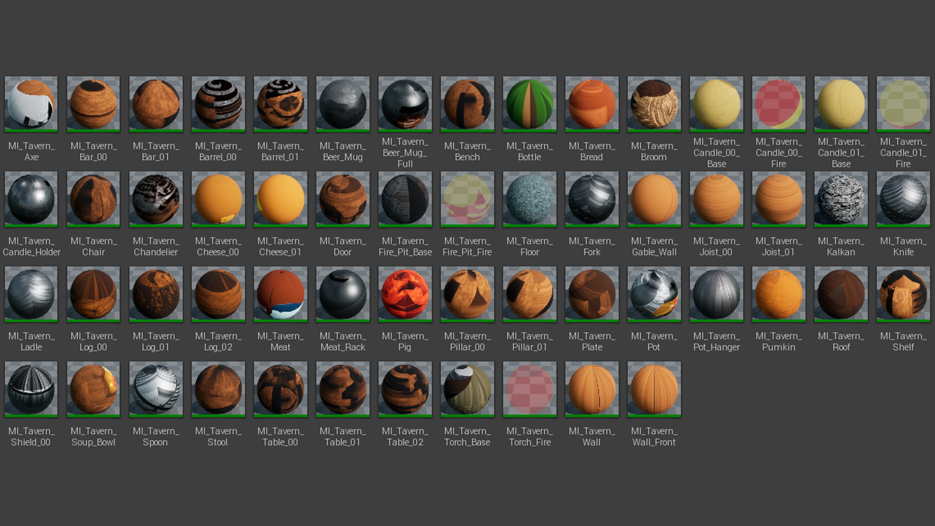
Task: Select the MI_Tavern_Knife material sphere
Action: [904, 199]
